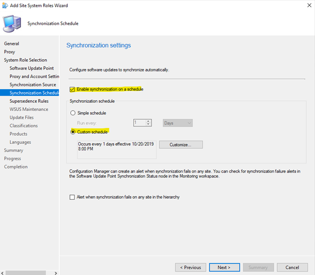
Task: Click the 'Run every:' label
Action: coord(87,123)
